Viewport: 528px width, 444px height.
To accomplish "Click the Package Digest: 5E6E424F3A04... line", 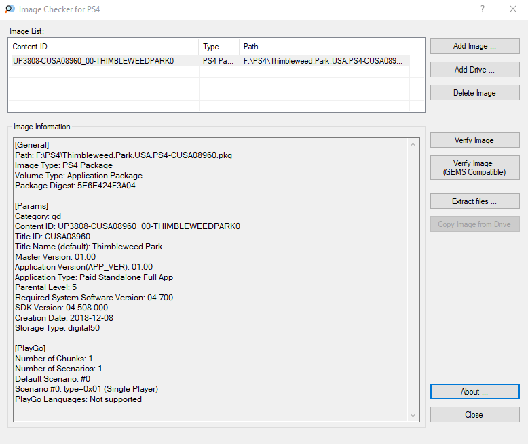I will (78, 186).
